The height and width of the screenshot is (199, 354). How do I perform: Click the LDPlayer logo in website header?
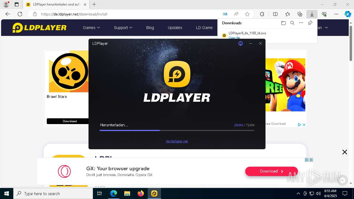40,28
